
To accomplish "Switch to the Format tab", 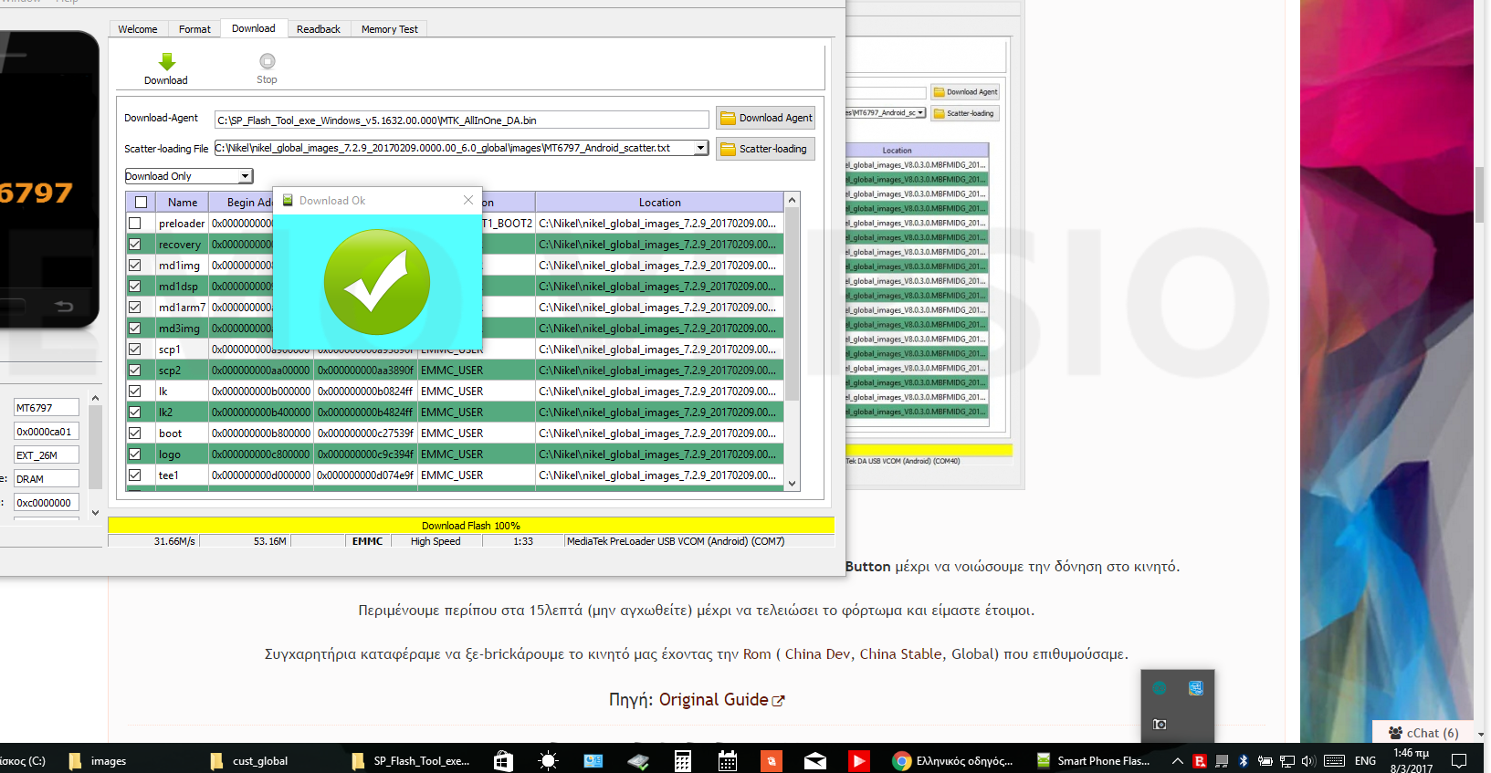I will (194, 29).
